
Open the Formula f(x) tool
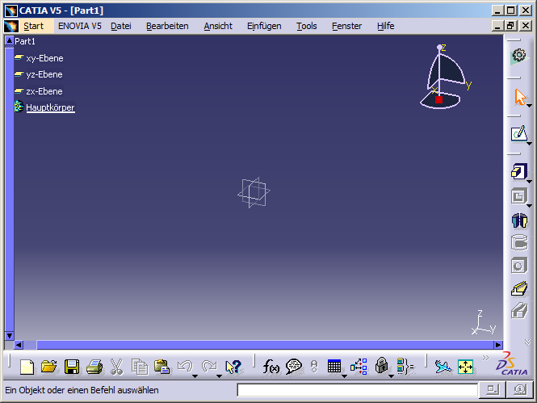[271, 367]
